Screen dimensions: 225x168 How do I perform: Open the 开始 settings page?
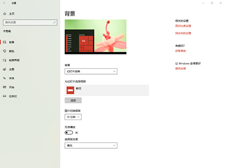(12, 87)
